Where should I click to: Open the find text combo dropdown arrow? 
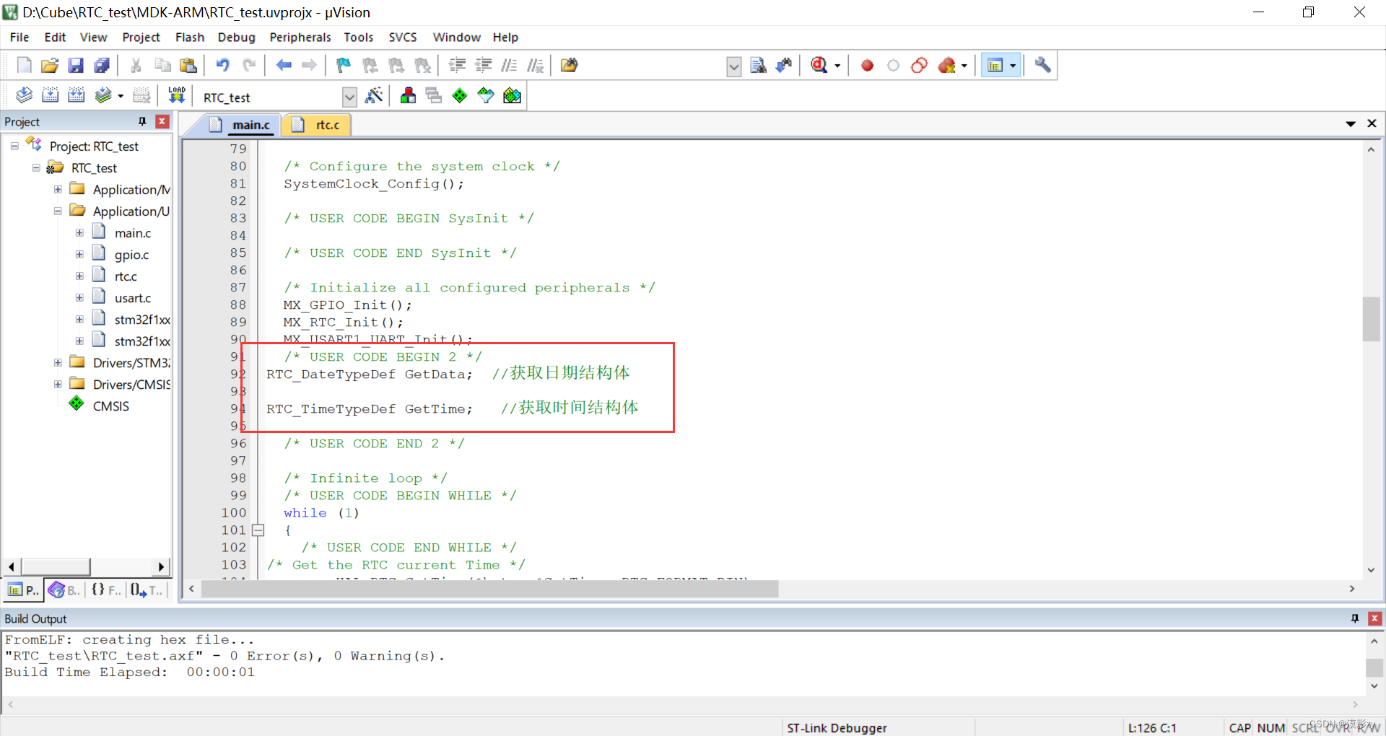tap(733, 67)
